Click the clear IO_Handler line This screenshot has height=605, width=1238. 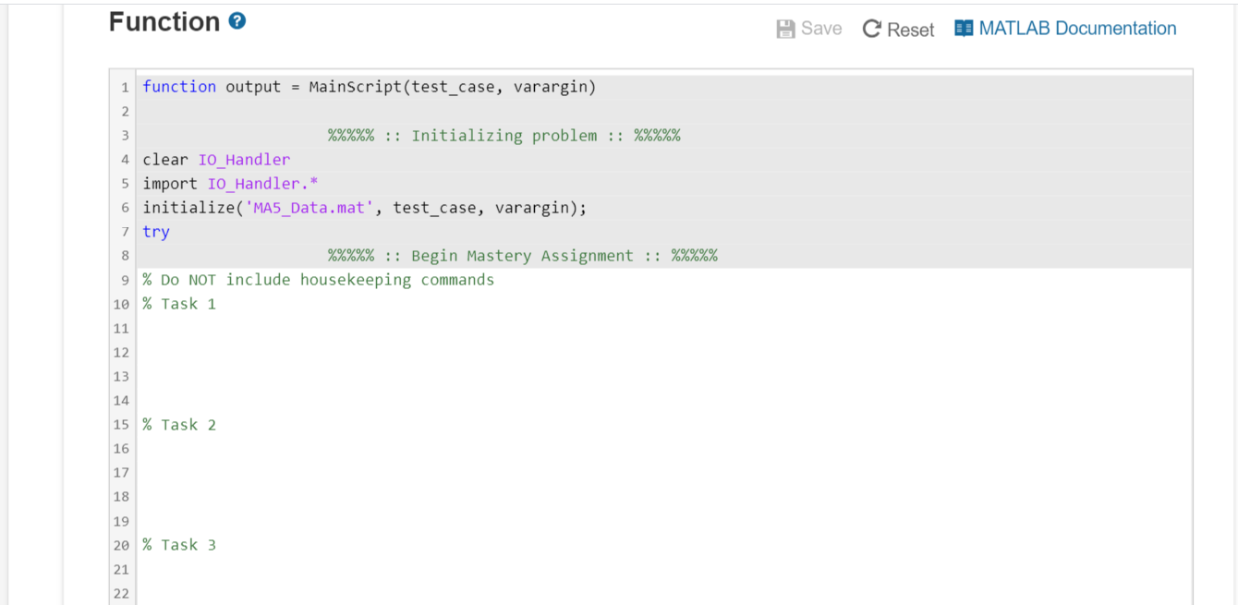216,159
